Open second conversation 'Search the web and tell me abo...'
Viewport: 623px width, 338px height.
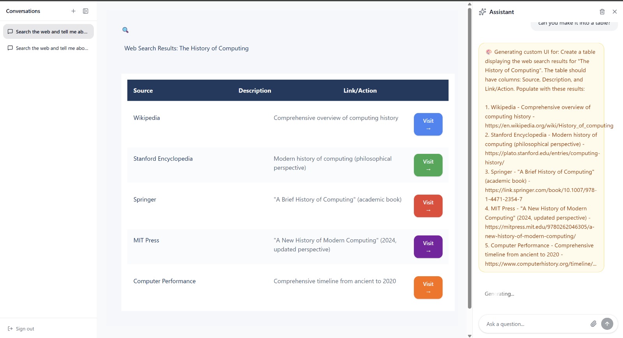pyautogui.click(x=48, y=48)
